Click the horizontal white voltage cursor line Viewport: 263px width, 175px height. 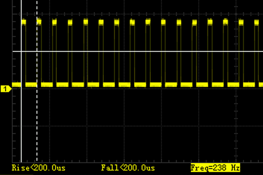[x=138, y=51]
